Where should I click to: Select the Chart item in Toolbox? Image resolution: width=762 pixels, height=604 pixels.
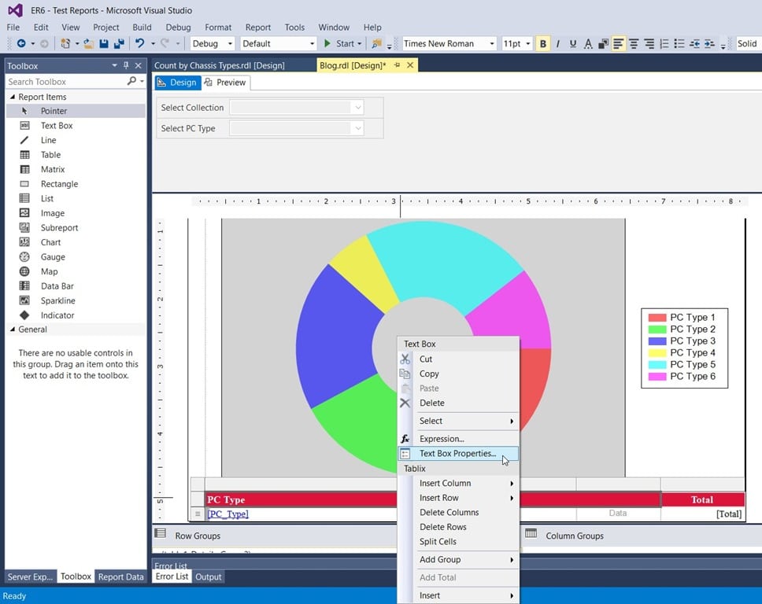click(50, 242)
